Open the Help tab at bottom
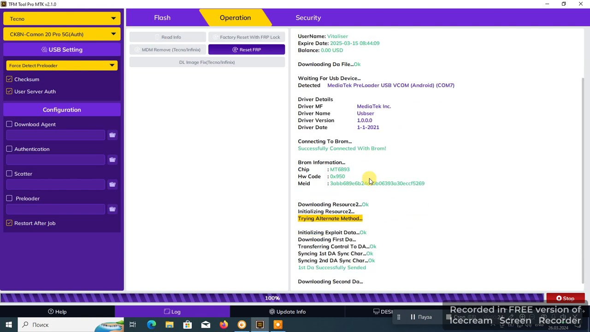 tap(57, 312)
